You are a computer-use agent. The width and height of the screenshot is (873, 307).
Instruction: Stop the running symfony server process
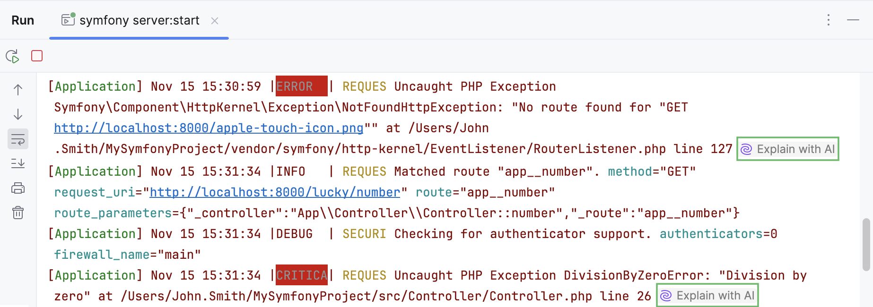click(37, 56)
